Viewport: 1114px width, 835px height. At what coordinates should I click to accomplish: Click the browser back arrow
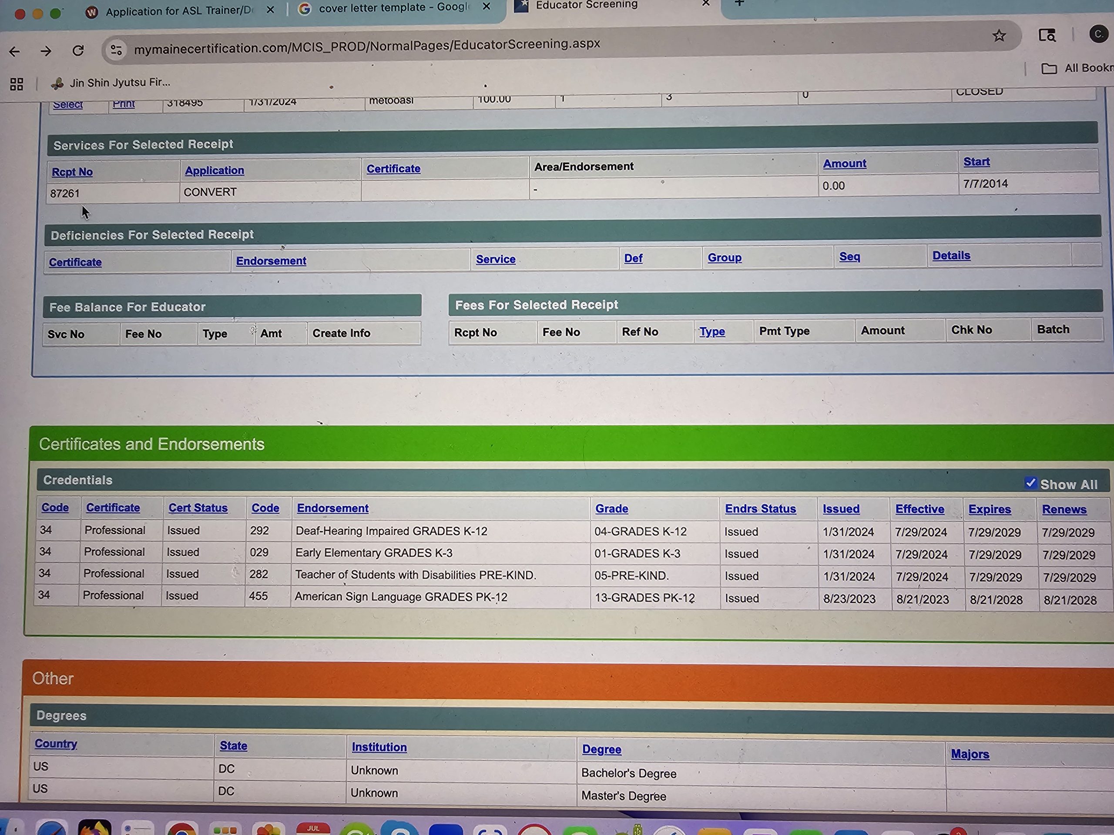pyautogui.click(x=15, y=51)
